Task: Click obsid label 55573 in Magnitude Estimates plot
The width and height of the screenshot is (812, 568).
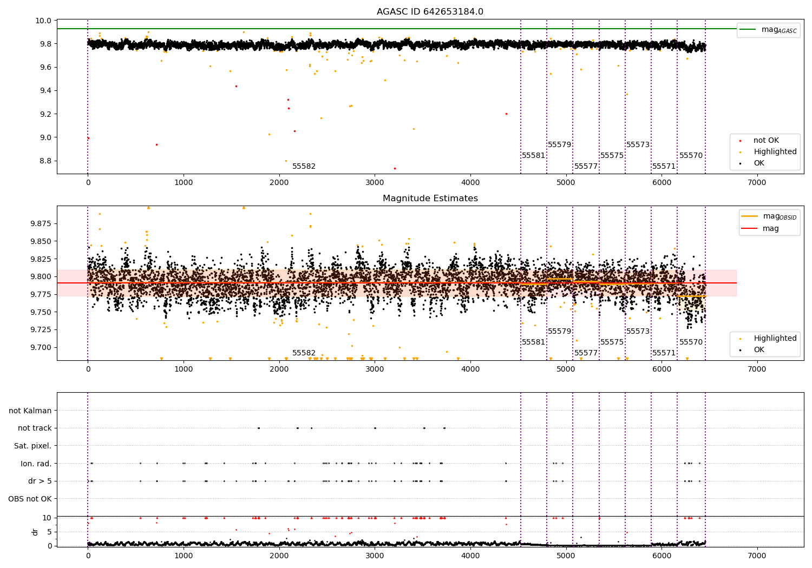Action: [638, 332]
